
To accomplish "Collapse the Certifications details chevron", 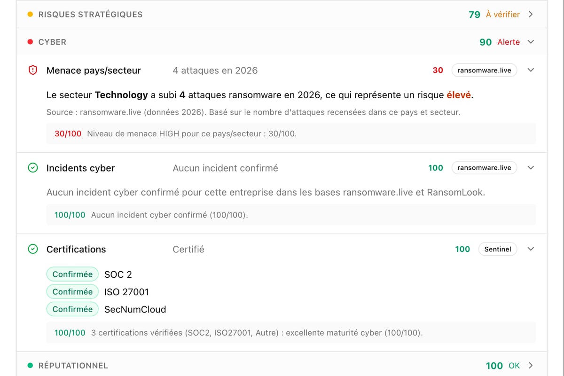I will pos(531,249).
